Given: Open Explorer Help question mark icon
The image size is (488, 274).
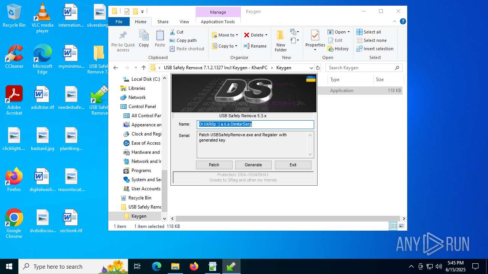Looking at the screenshot, I should coord(403,22).
